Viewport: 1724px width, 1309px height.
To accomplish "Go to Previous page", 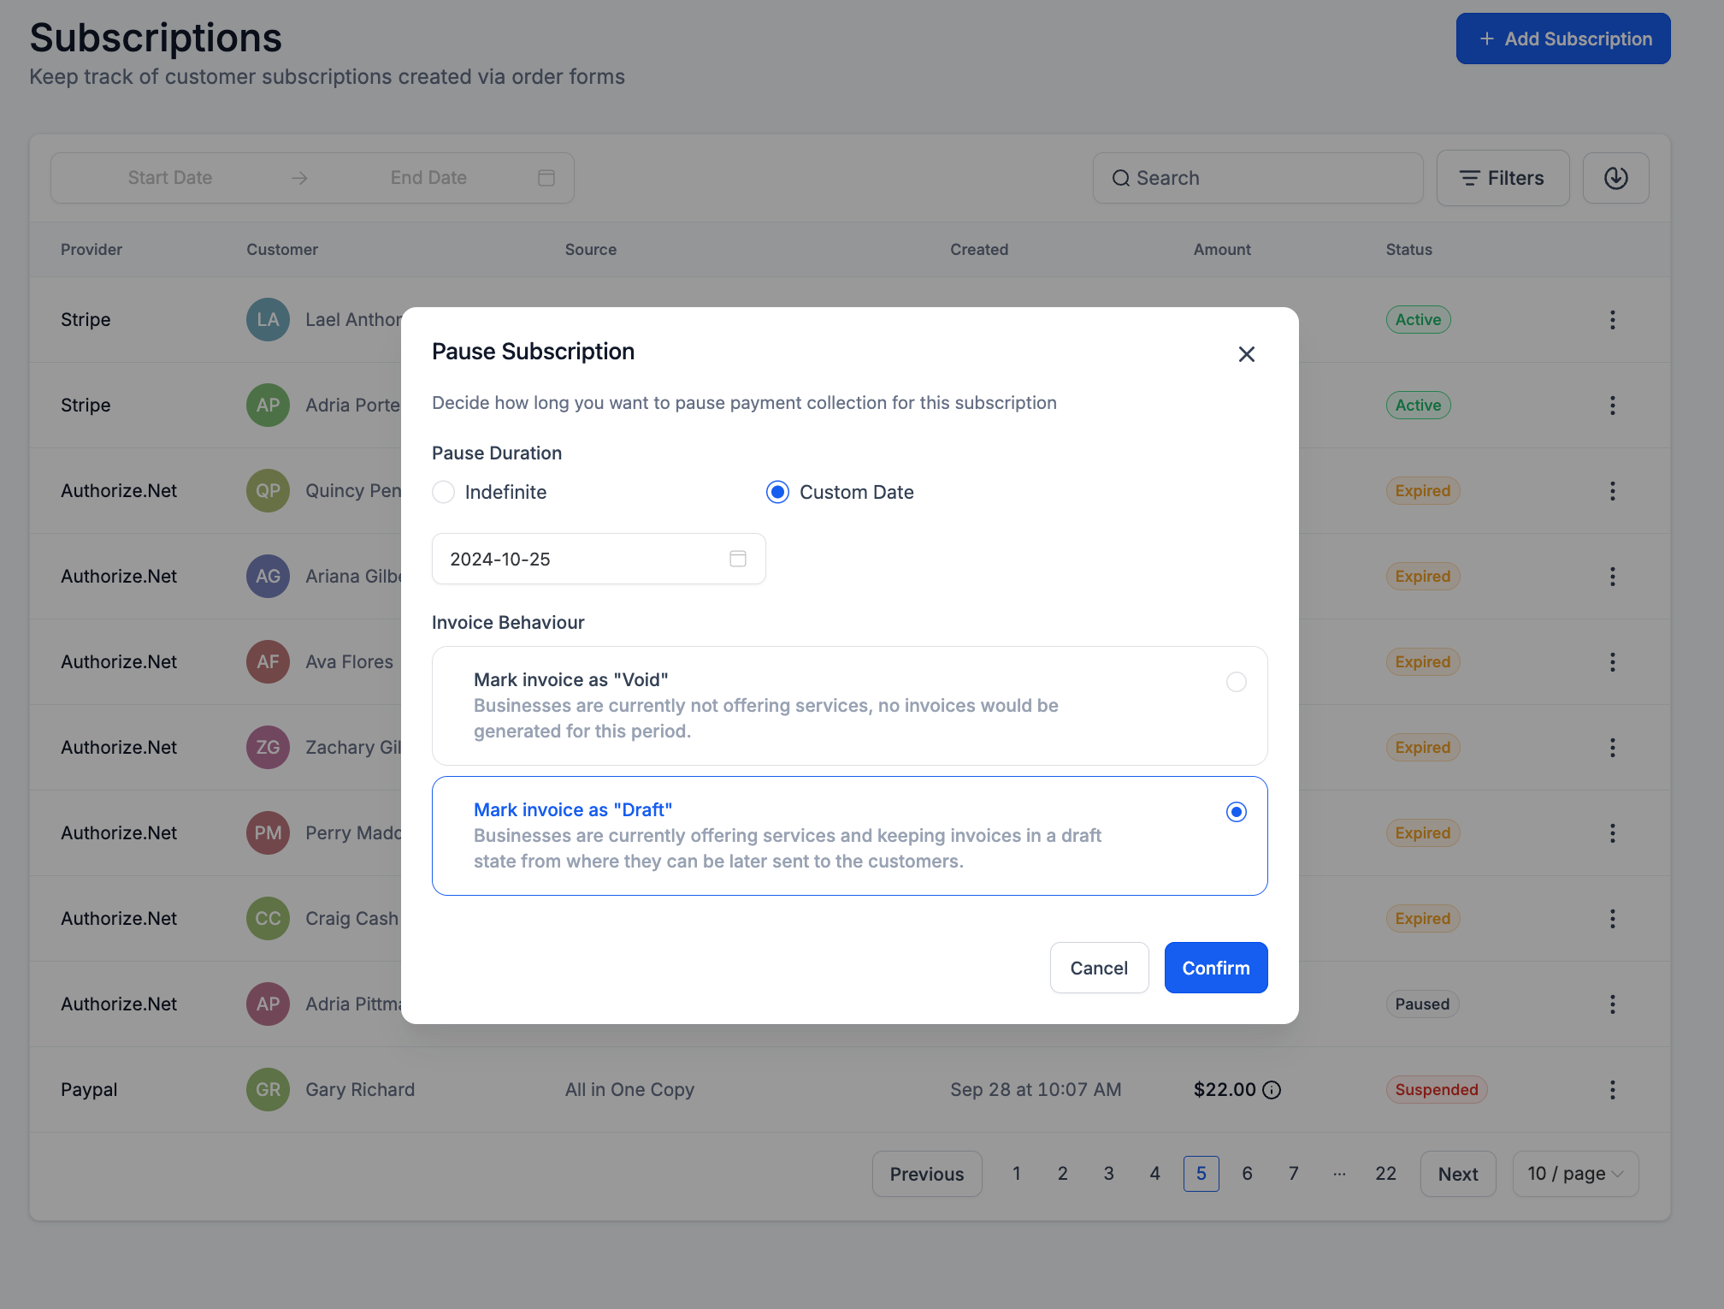I will 927,1174.
